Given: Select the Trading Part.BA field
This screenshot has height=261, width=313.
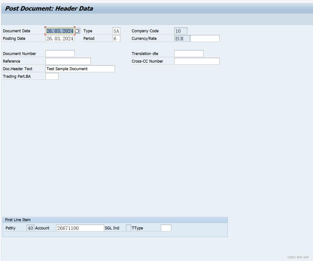Looking at the screenshot, I should point(52,76).
